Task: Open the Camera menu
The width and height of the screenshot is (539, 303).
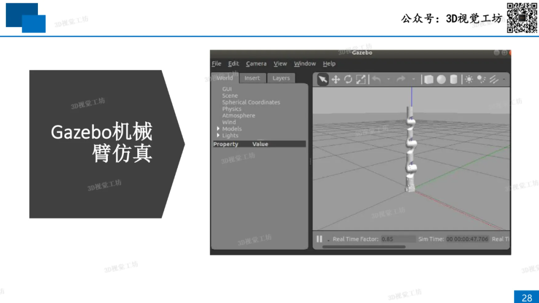Action: pos(256,64)
